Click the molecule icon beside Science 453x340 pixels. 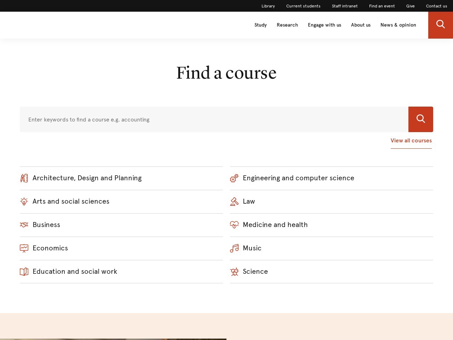pyautogui.click(x=234, y=272)
